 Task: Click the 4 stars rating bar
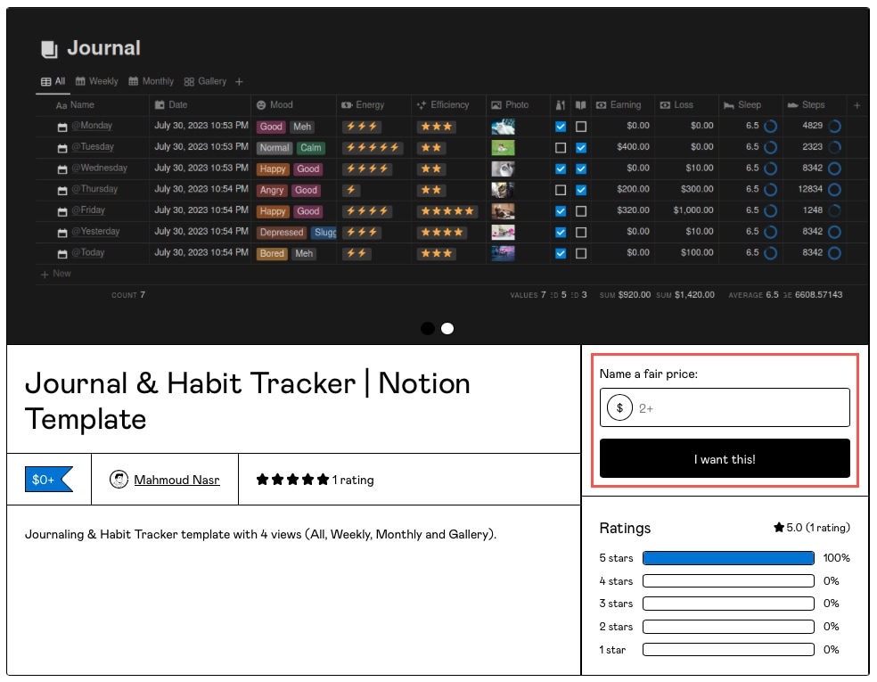coord(728,581)
